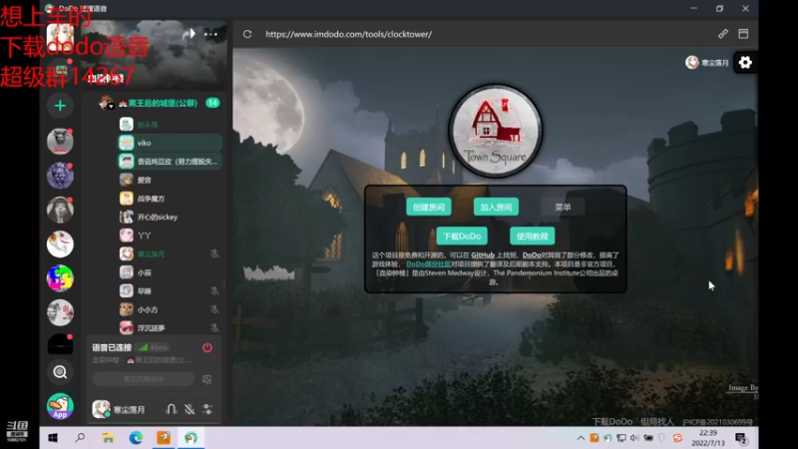This screenshot has width=798, height=449.
Task: Select user 开心的sickey in the list
Action: 170,217
